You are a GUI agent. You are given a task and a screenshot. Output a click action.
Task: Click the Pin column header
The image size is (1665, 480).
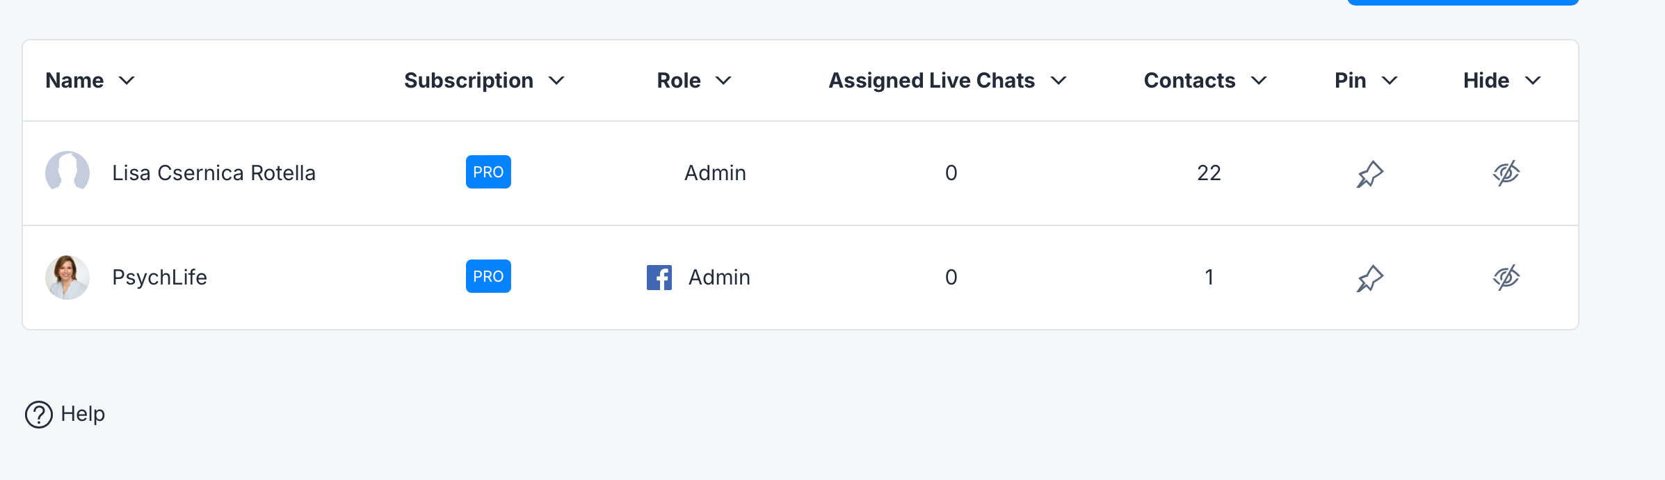pyautogui.click(x=1351, y=81)
